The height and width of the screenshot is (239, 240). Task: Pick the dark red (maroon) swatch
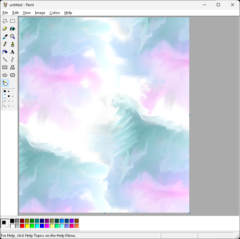tap(22, 221)
